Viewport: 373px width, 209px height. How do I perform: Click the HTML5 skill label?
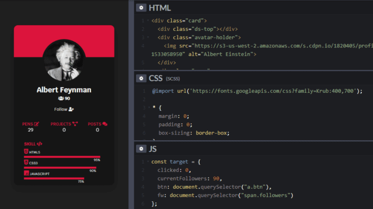click(34, 152)
